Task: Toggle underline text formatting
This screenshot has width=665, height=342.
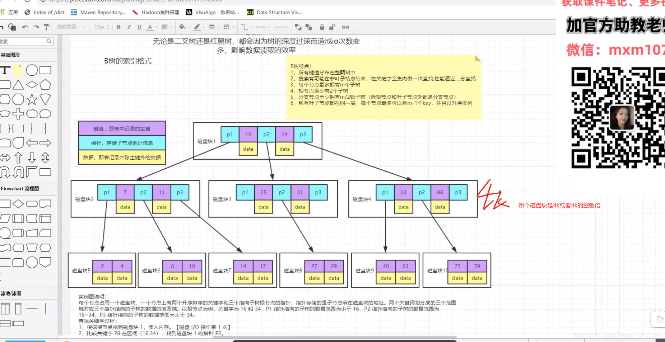Action: pos(139,27)
